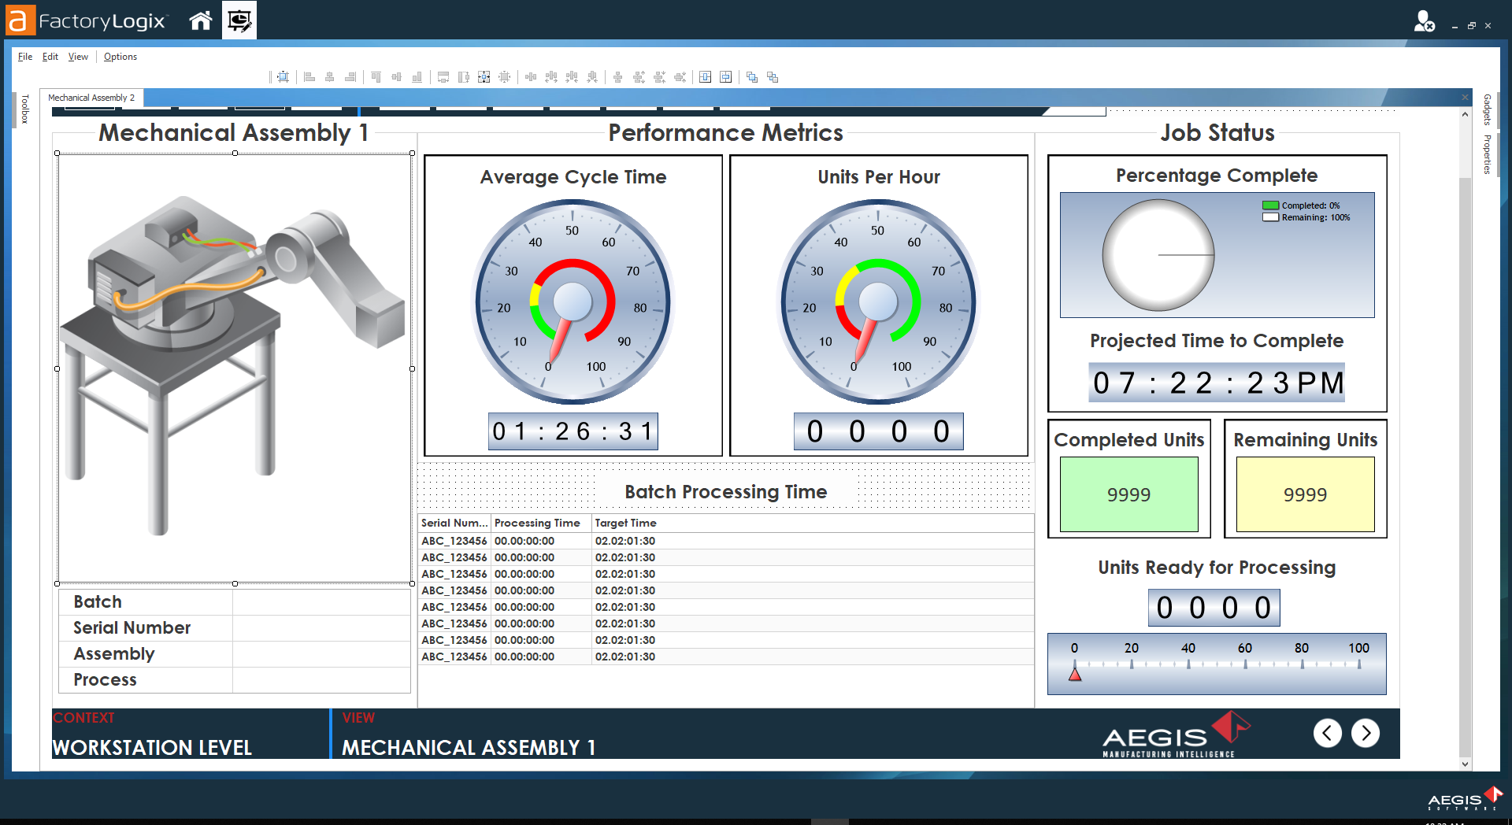Toggle the Remaining legend checkbox

pos(1270,217)
